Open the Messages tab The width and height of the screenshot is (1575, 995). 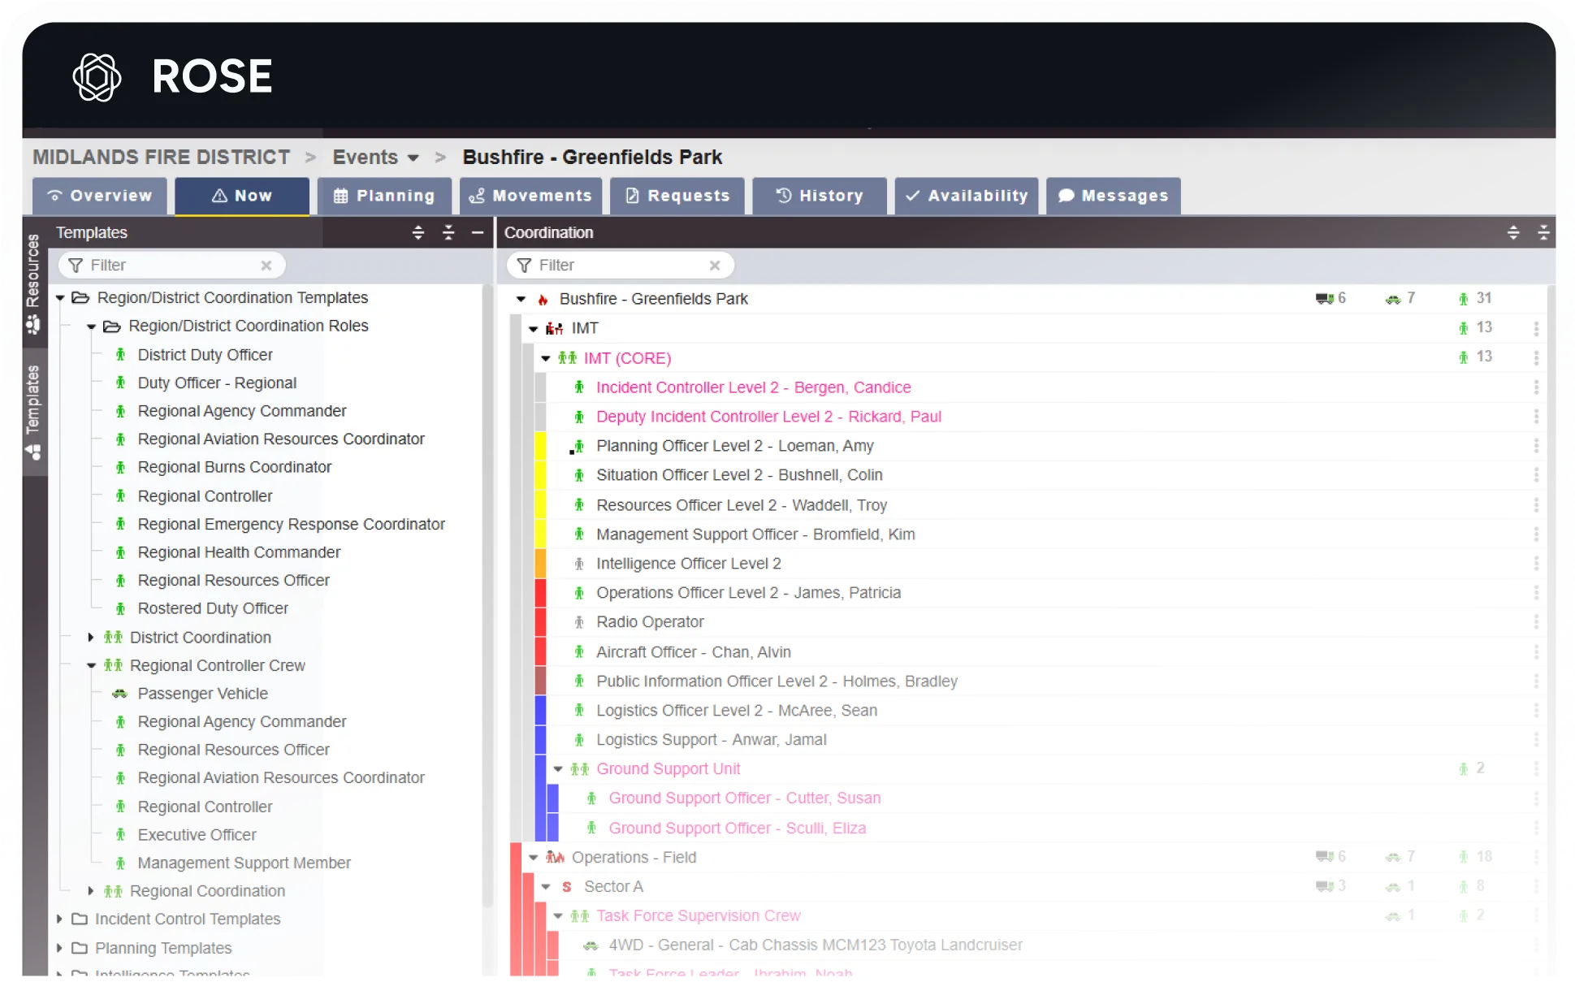click(x=1112, y=196)
